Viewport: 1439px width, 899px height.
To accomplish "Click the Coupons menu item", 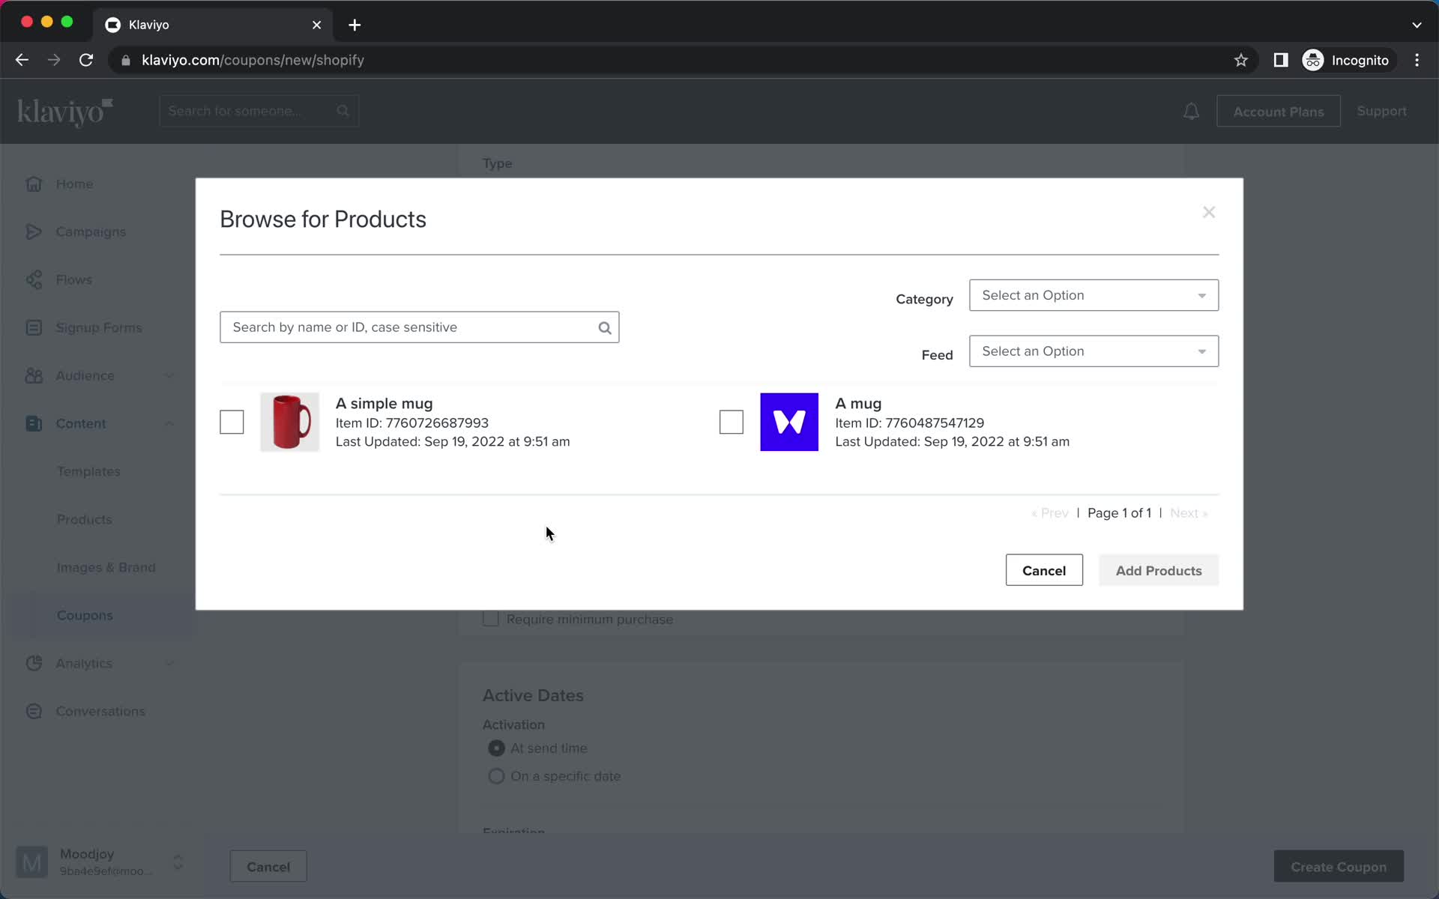I will coord(85,615).
